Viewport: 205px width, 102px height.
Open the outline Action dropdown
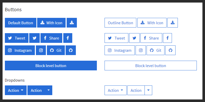pyautogui.click(x=115, y=90)
